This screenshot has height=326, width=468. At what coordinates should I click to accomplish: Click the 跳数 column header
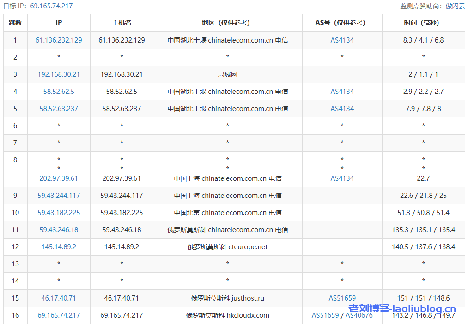click(x=15, y=22)
